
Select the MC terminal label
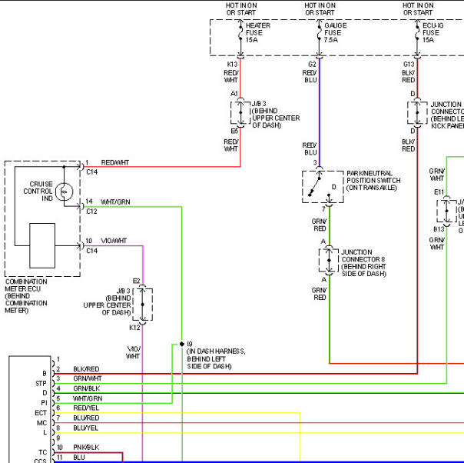41,423
